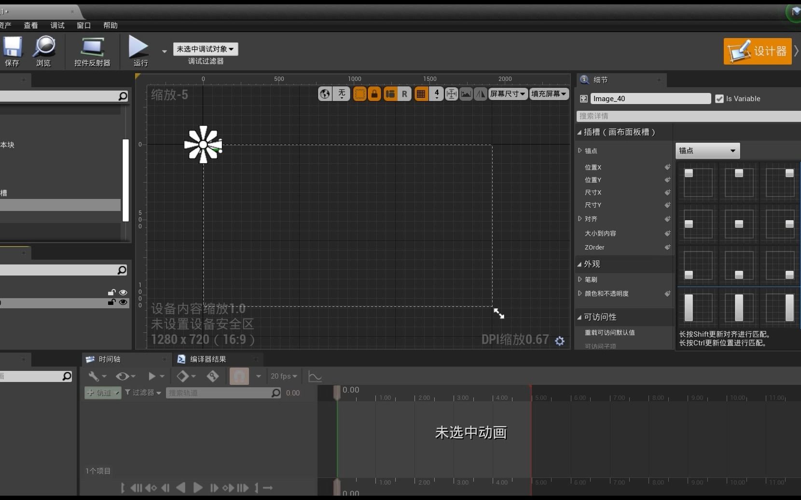801x500 pixels.
Task: Click the Image_40 name field
Action: (650, 99)
